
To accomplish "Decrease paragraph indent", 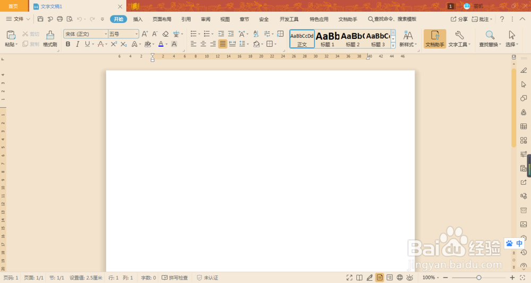I will point(221,33).
